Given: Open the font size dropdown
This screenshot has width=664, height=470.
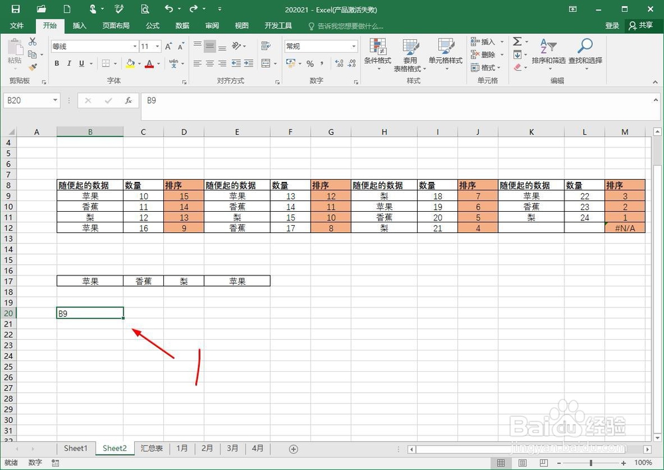Looking at the screenshot, I should pyautogui.click(x=157, y=46).
